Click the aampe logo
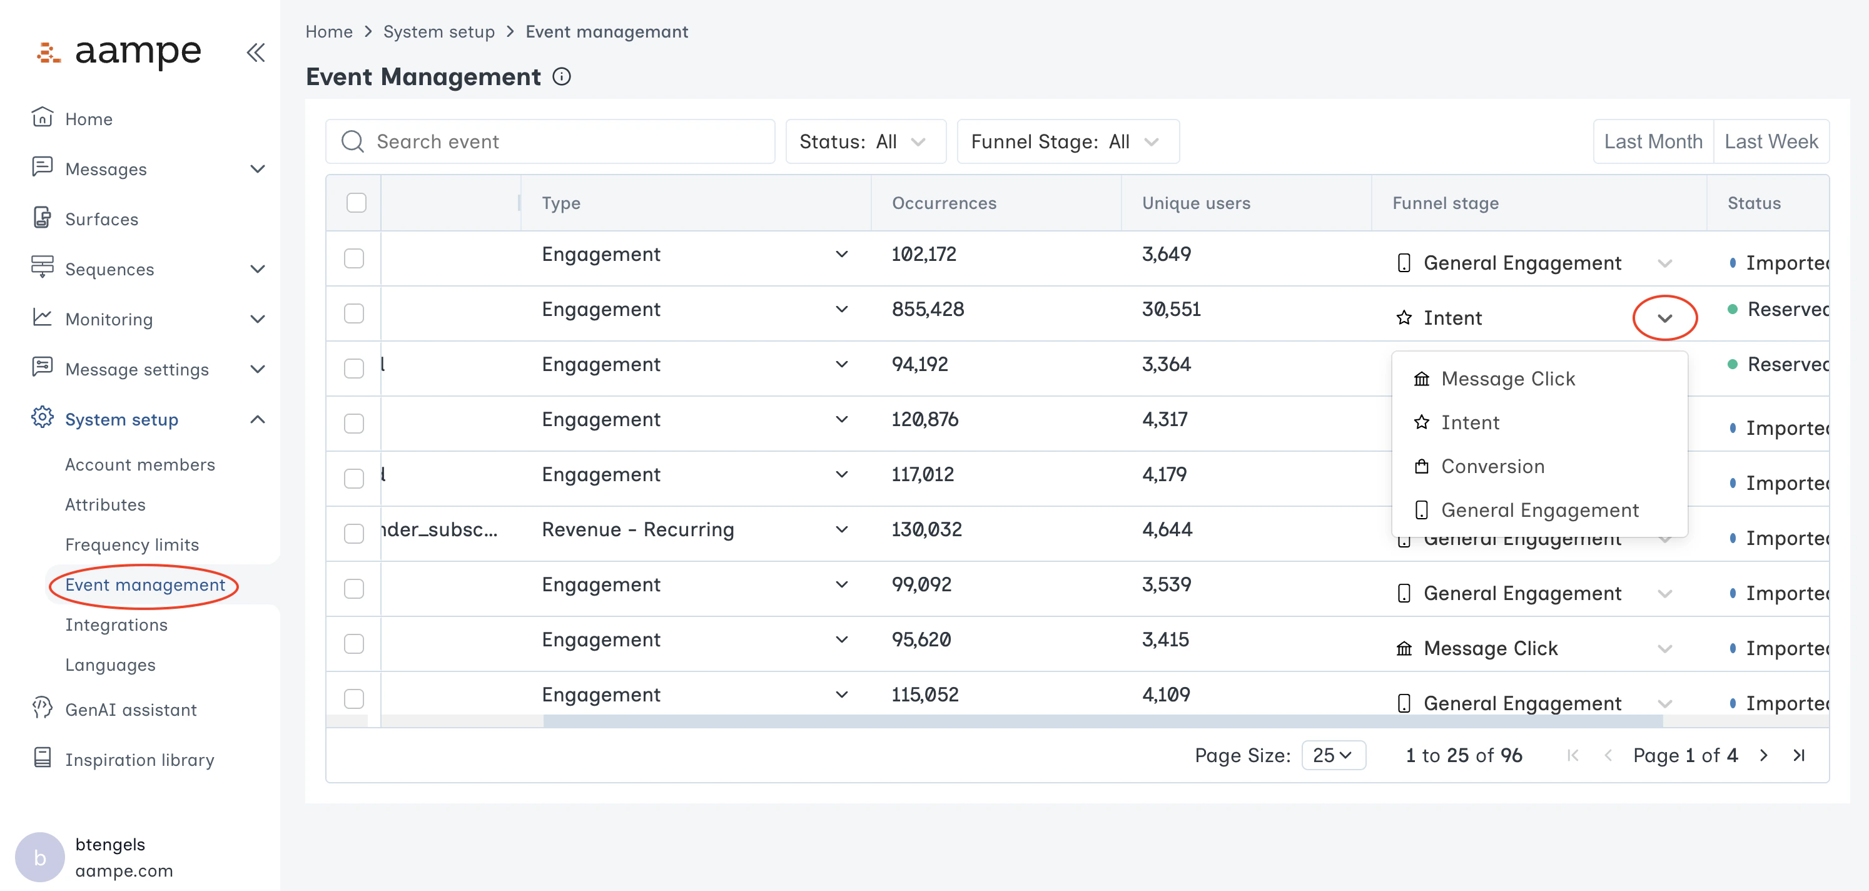Image resolution: width=1869 pixels, height=891 pixels. coord(119,51)
